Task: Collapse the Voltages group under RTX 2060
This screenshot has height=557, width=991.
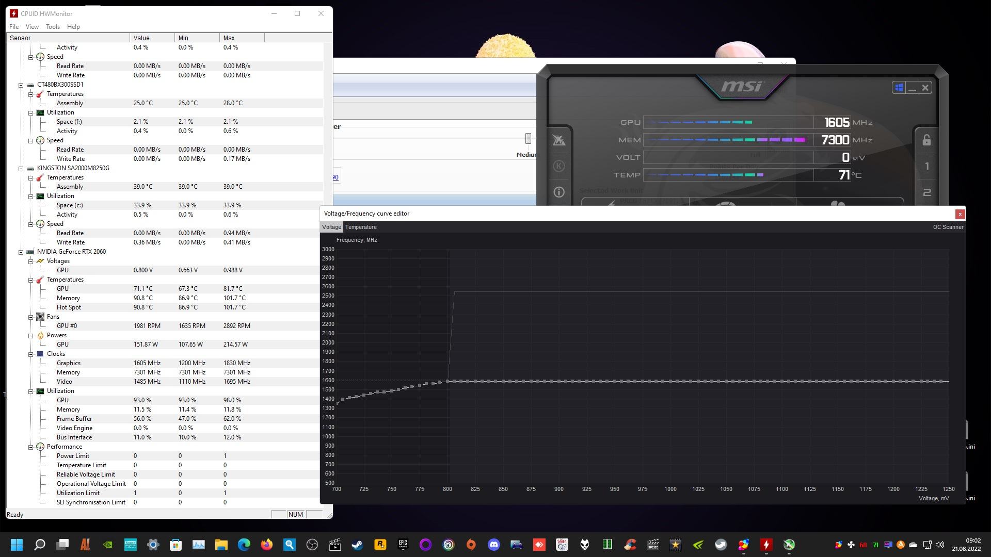Action: 30,261
